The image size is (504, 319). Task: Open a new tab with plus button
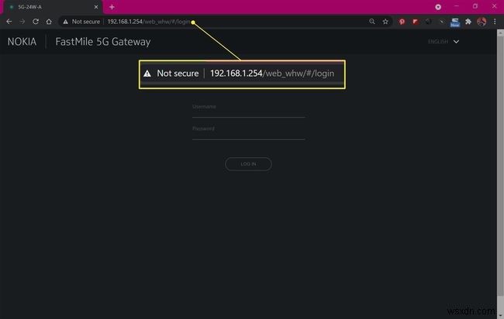point(112,7)
